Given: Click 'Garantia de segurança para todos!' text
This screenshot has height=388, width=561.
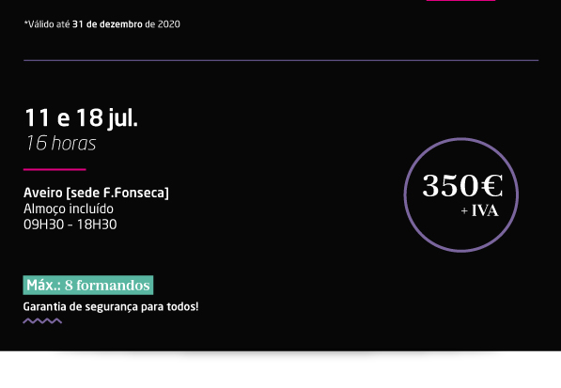Looking at the screenshot, I should [x=111, y=307].
